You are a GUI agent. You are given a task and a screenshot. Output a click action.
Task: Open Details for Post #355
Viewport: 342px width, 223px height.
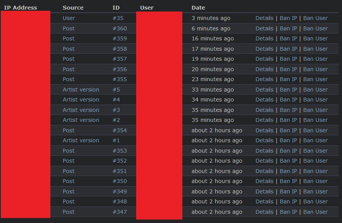point(264,79)
